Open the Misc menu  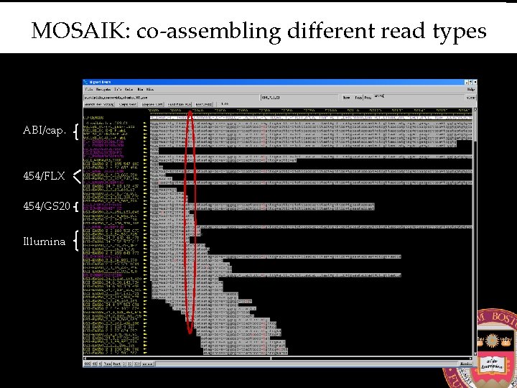coord(150,89)
